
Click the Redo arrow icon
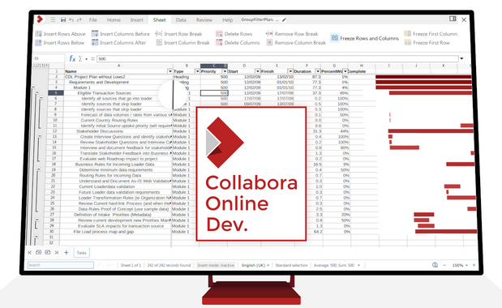coord(79,19)
